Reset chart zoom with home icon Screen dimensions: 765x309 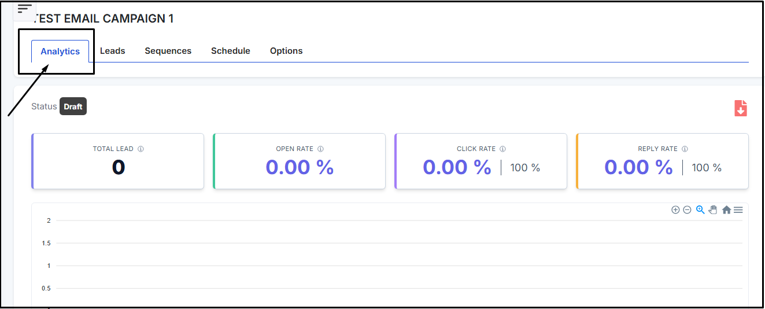726,210
